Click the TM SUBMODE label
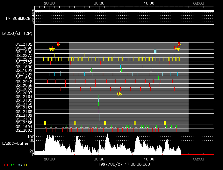Image resolution: width=223 pixels, height=170 pixels. pos(18,19)
